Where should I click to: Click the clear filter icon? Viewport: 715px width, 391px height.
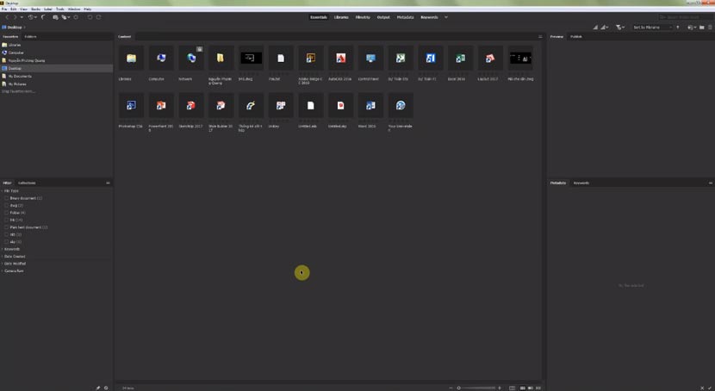pos(106,388)
